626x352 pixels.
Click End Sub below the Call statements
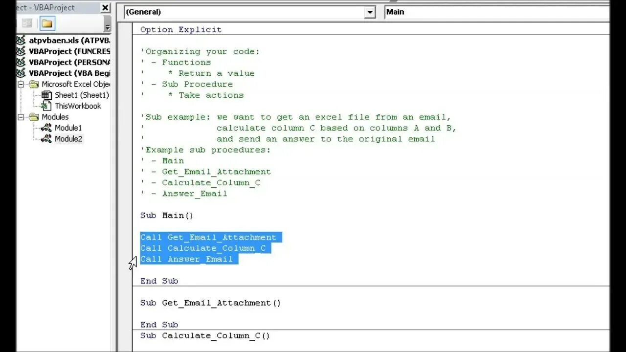[x=159, y=281]
